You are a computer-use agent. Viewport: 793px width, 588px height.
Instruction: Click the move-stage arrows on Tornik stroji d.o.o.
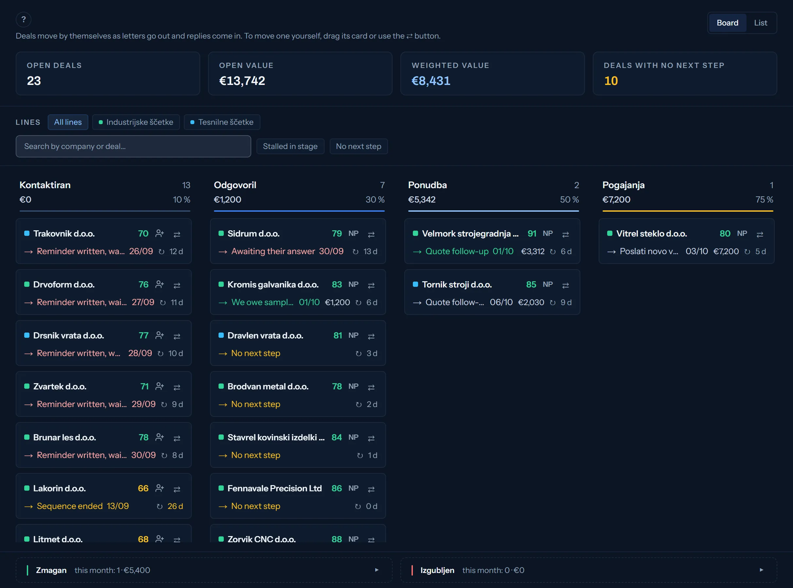565,285
